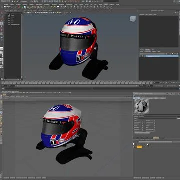Click the wide button beneath the checkbox columns

pyautogui.click(x=142, y=133)
